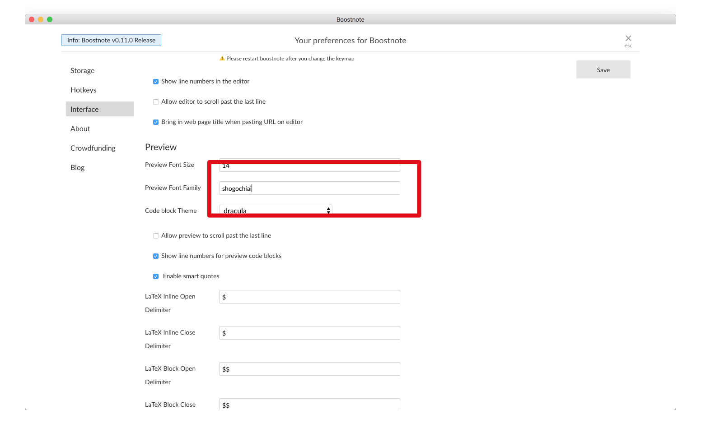Viewport: 701px width, 446px height.
Task: Select the About section
Action: click(x=80, y=129)
